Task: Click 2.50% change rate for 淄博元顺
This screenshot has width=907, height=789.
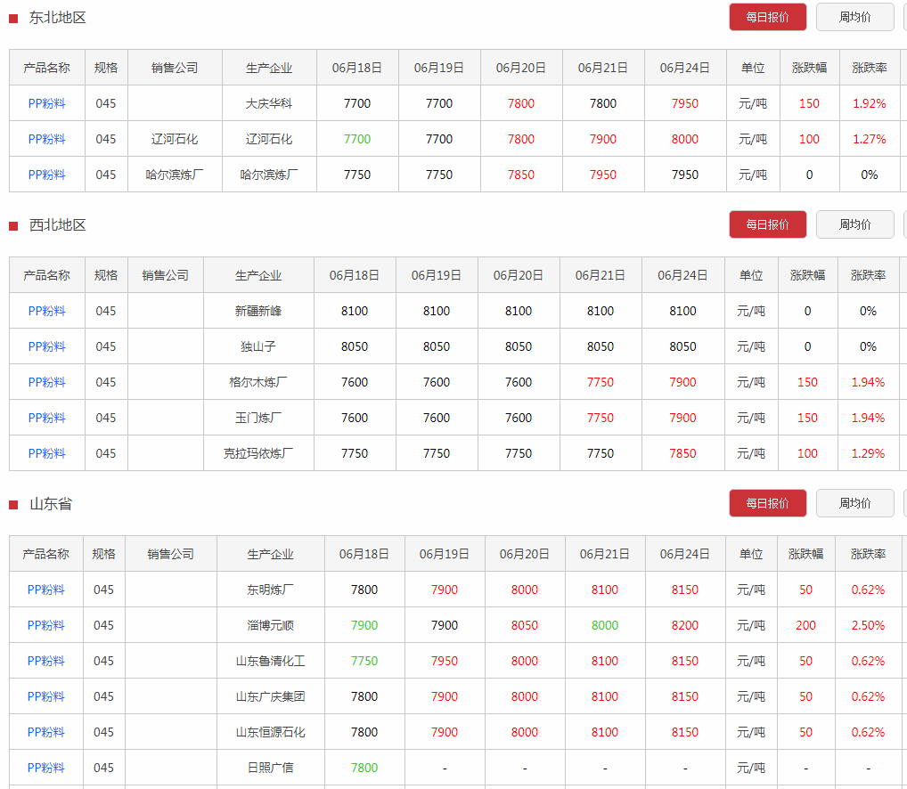Action: 868,625
